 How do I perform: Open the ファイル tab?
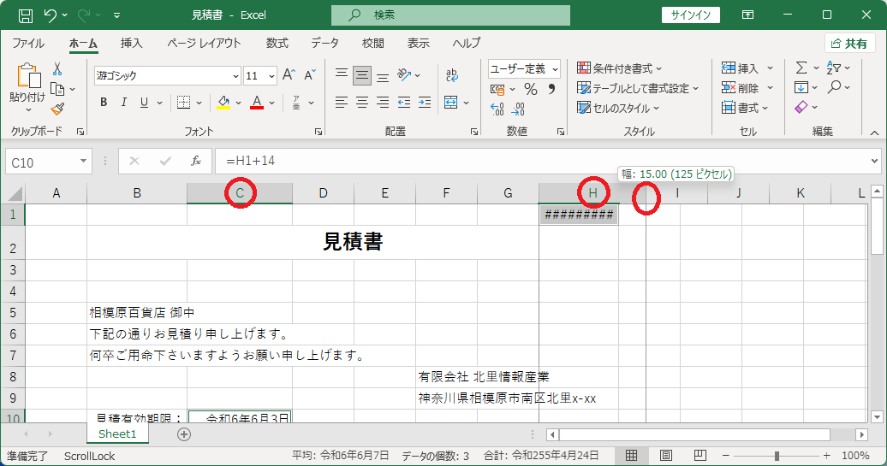(x=28, y=44)
